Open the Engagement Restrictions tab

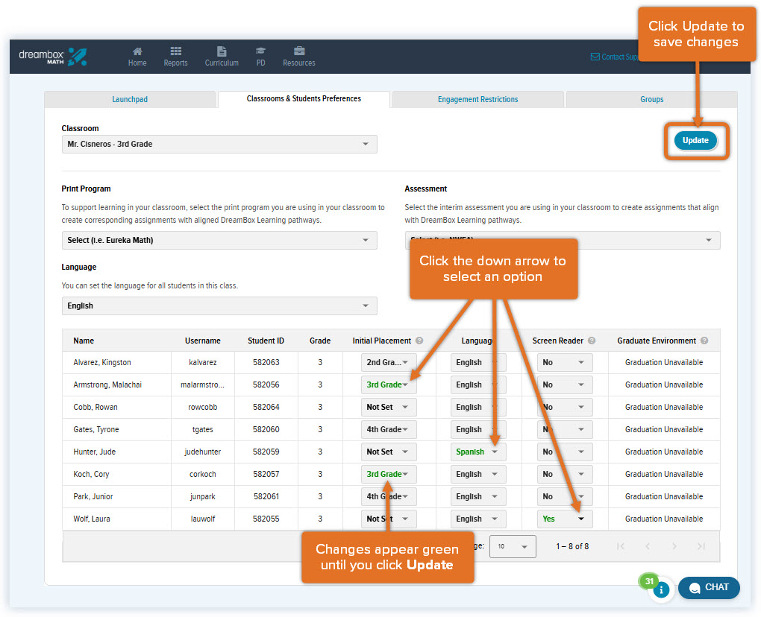point(477,98)
